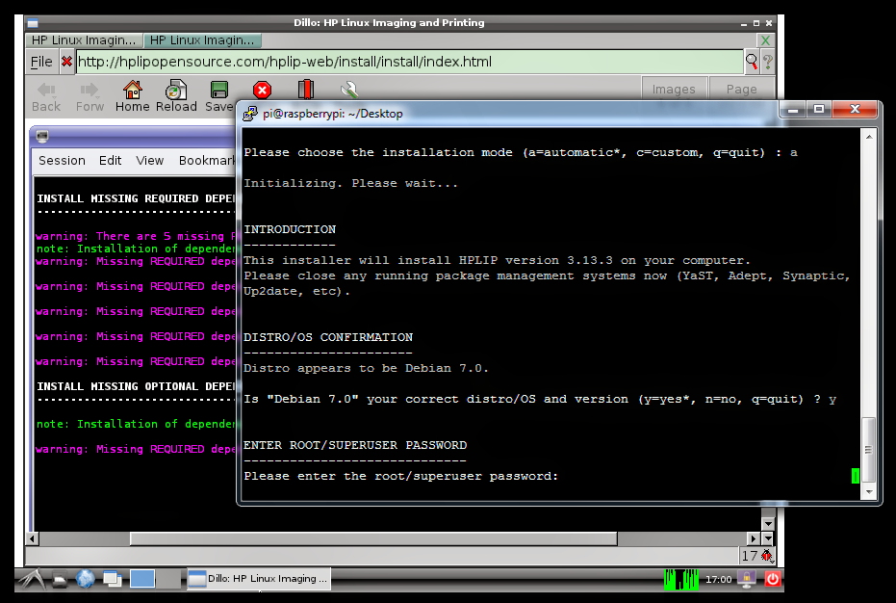Launch the web browser globe icon in taskbar
Screen dimensions: 896x603
[85, 579]
